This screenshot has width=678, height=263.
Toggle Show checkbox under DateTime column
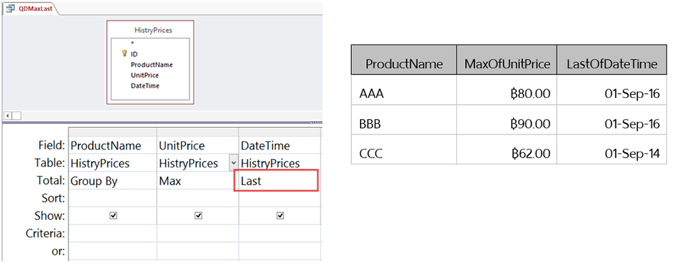(280, 216)
